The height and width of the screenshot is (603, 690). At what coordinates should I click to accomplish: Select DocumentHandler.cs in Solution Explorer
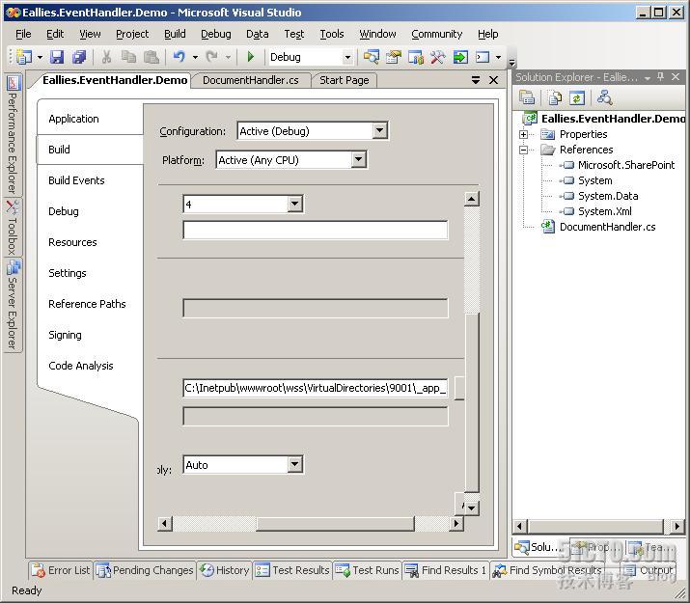pos(607,227)
